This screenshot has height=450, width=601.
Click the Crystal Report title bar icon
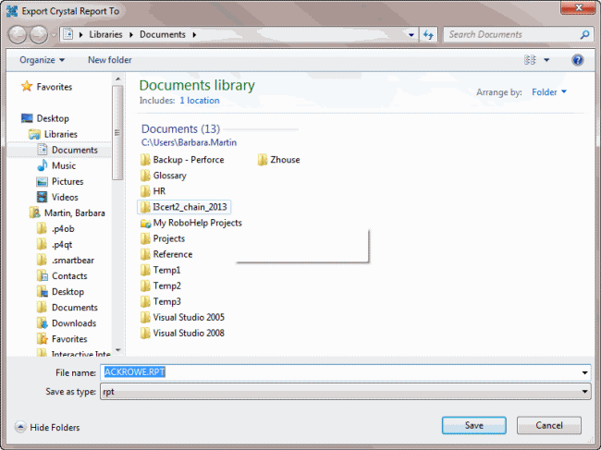point(12,11)
